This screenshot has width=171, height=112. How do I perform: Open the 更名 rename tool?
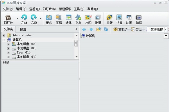pos(49,20)
